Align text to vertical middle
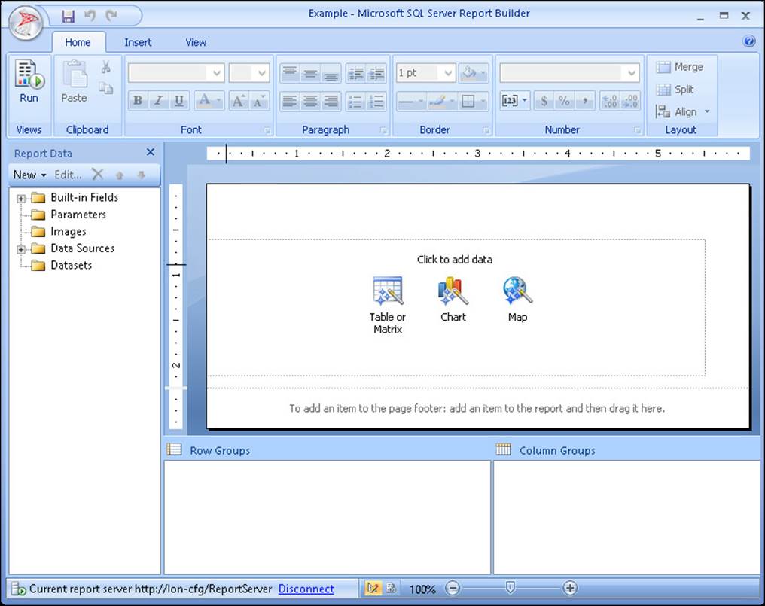 [x=310, y=73]
